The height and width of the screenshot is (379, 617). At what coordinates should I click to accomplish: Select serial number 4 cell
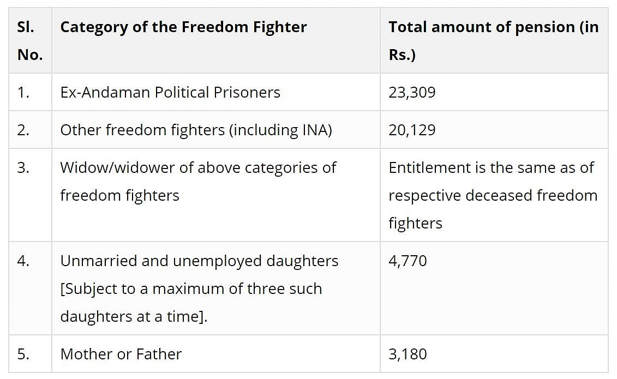[23, 261]
